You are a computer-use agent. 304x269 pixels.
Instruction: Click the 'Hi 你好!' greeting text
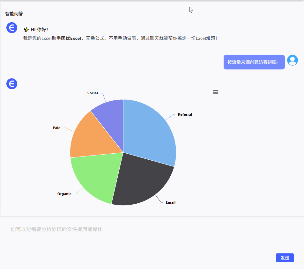point(39,30)
